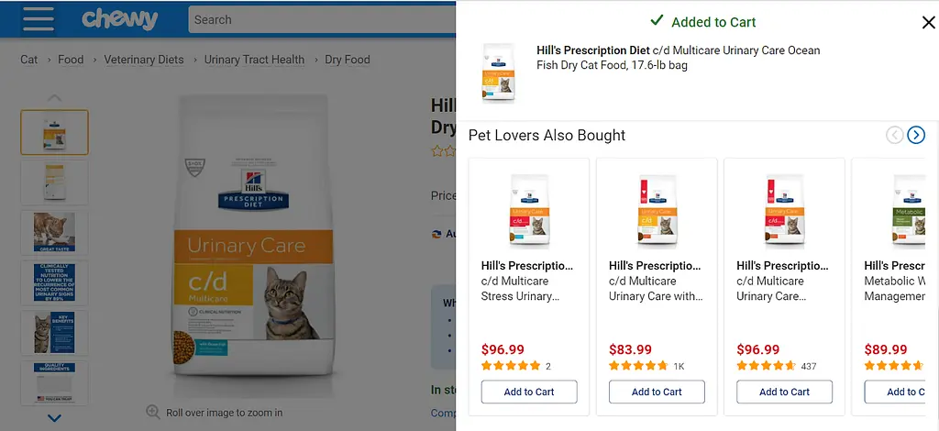Open the Metabolic Weight Management product image
The width and height of the screenshot is (939, 431).
[x=908, y=210]
